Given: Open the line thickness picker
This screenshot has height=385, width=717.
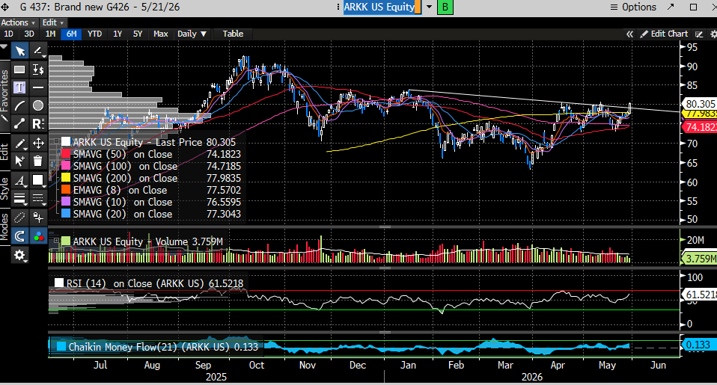Looking at the screenshot, I should (19, 199).
